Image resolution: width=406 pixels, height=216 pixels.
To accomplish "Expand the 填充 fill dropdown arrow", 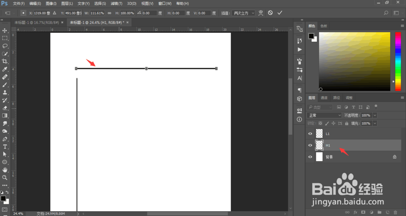I will pyautogui.click(x=375, y=123).
